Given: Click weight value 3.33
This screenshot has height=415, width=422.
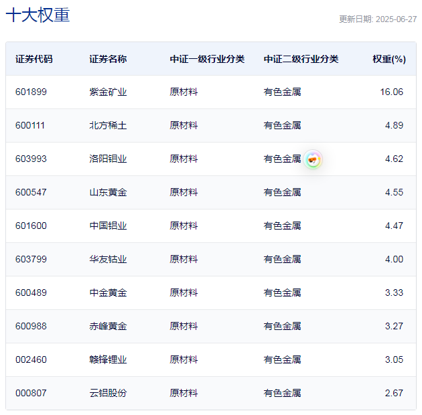Looking at the screenshot, I should [394, 293].
